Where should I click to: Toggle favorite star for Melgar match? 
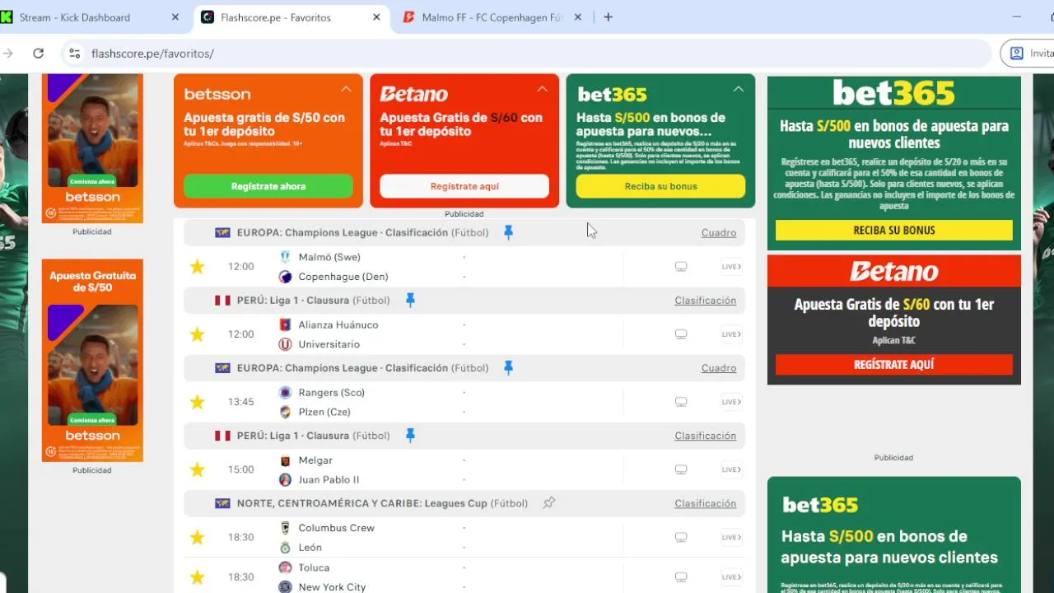(x=197, y=469)
